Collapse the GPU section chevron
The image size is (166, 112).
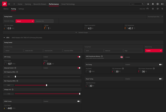pyautogui.click(x=4, y=37)
